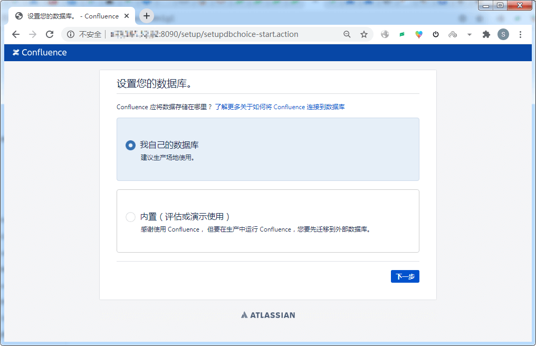Open a new browser tab
The width and height of the screenshot is (536, 346).
147,16
